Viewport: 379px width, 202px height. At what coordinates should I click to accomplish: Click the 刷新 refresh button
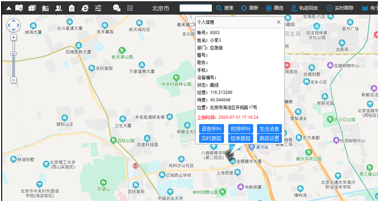(x=250, y=8)
